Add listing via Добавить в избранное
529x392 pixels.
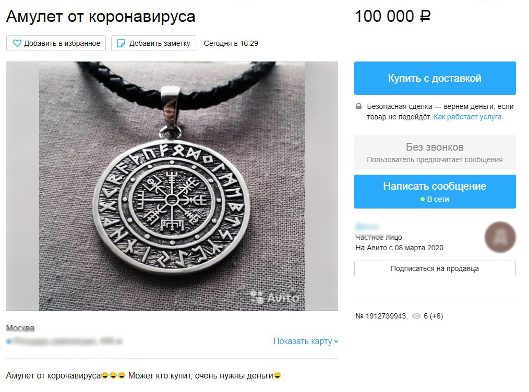click(56, 43)
